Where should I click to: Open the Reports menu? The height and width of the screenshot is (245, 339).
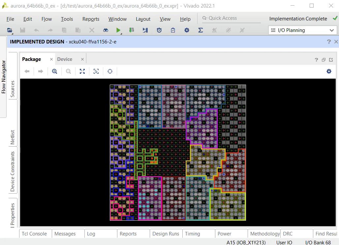91,19
